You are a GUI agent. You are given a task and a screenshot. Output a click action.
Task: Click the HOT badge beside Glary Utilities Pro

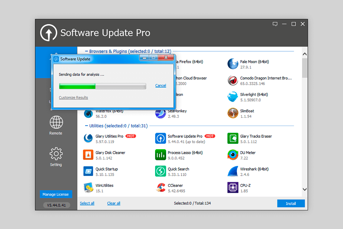[131, 136]
